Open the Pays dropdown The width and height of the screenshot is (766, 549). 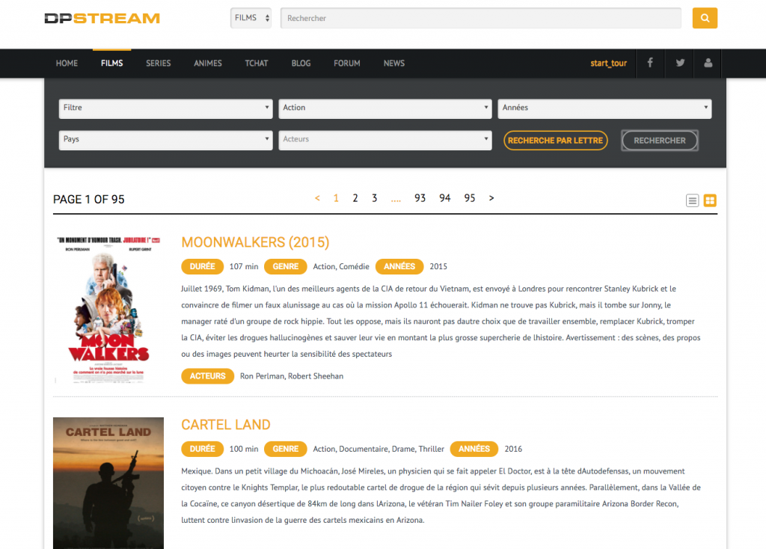(x=165, y=140)
